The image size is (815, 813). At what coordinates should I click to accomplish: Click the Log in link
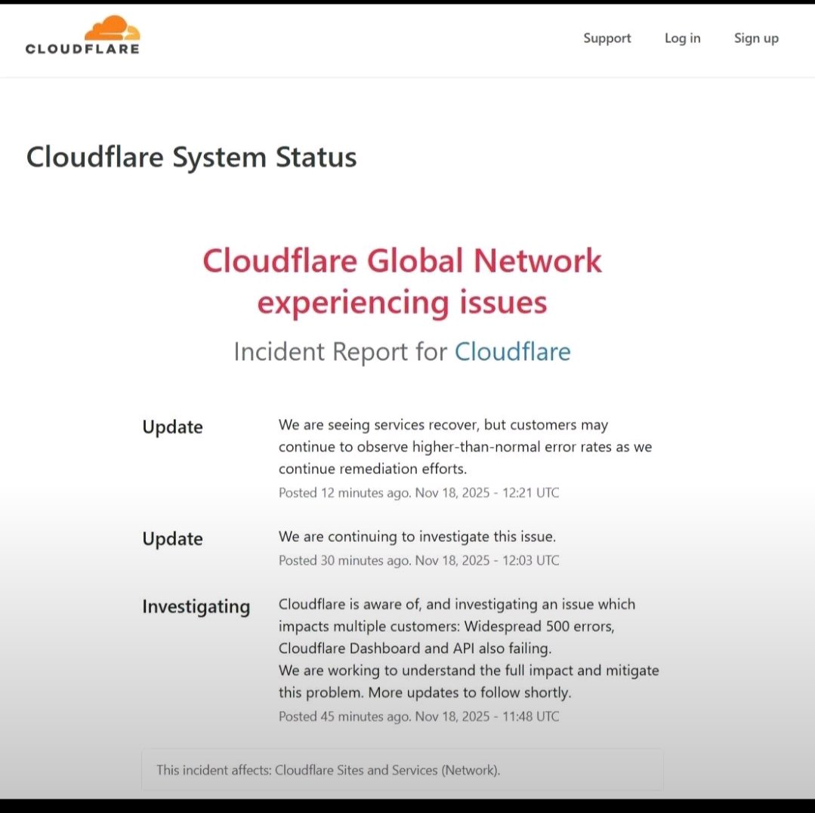(x=682, y=38)
